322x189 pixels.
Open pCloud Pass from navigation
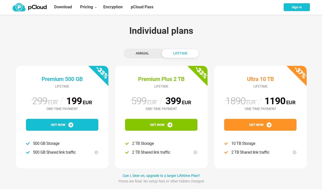(142, 7)
